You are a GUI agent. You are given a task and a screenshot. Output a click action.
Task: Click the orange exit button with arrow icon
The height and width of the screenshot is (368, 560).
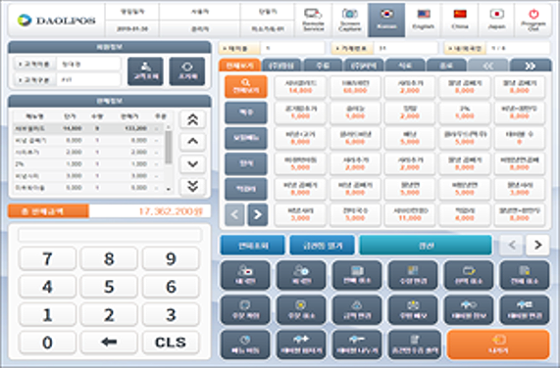(x=498, y=345)
